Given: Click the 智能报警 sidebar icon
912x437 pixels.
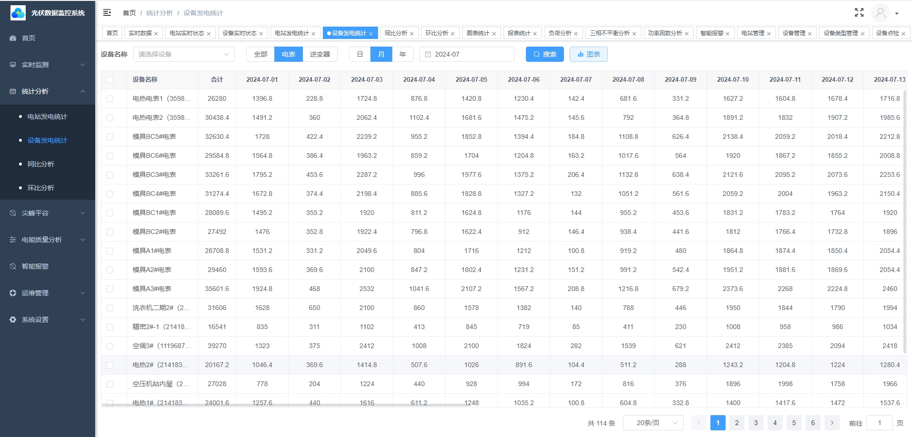Looking at the screenshot, I should (13, 266).
